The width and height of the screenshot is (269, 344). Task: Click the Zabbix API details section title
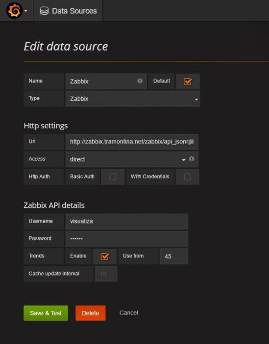54,205
